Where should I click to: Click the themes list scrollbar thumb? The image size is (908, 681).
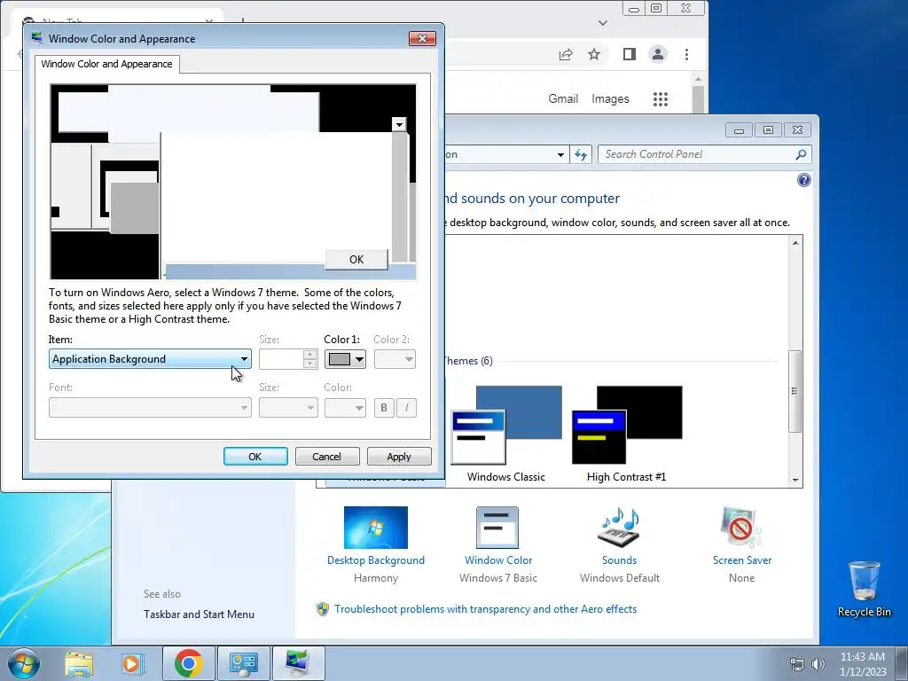click(x=795, y=391)
